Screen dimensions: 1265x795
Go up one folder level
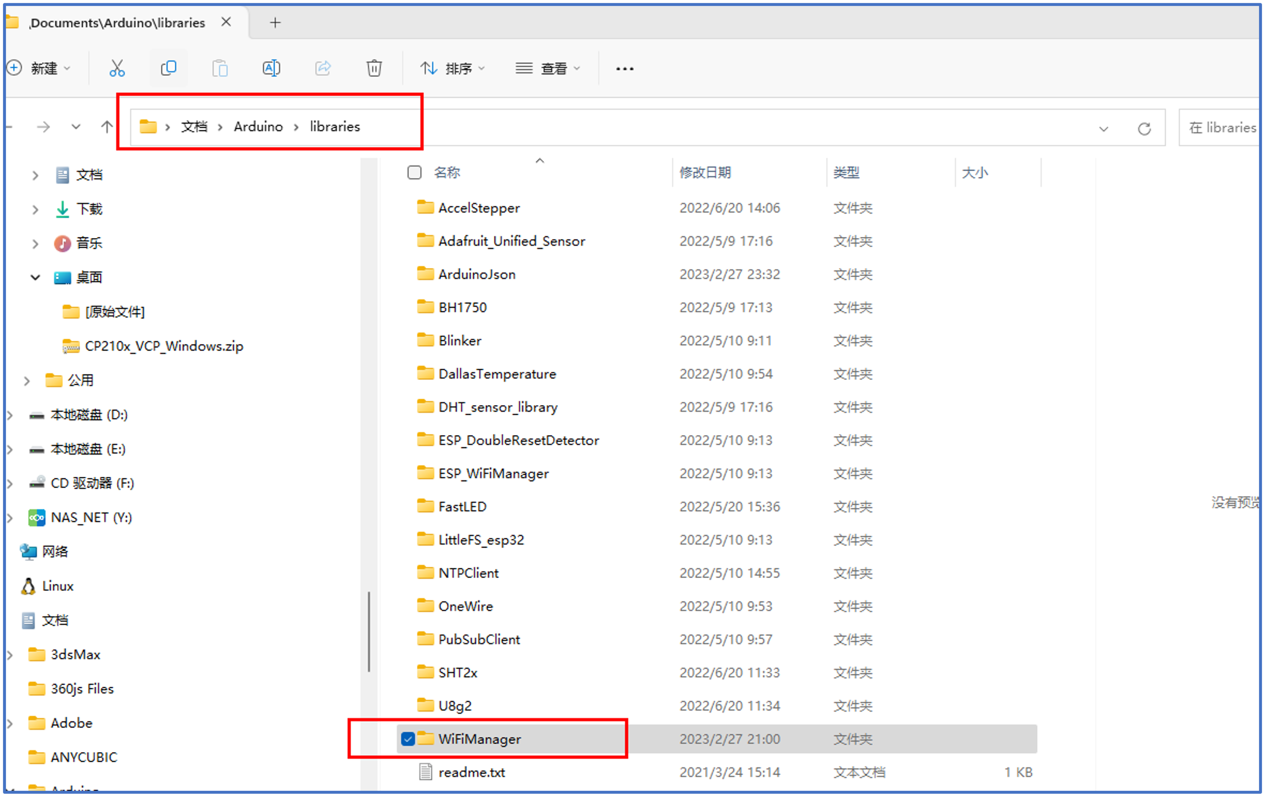[x=106, y=126]
